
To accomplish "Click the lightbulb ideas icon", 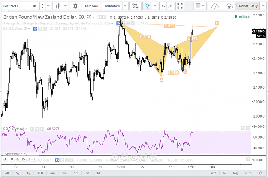I will tap(147, 6).
